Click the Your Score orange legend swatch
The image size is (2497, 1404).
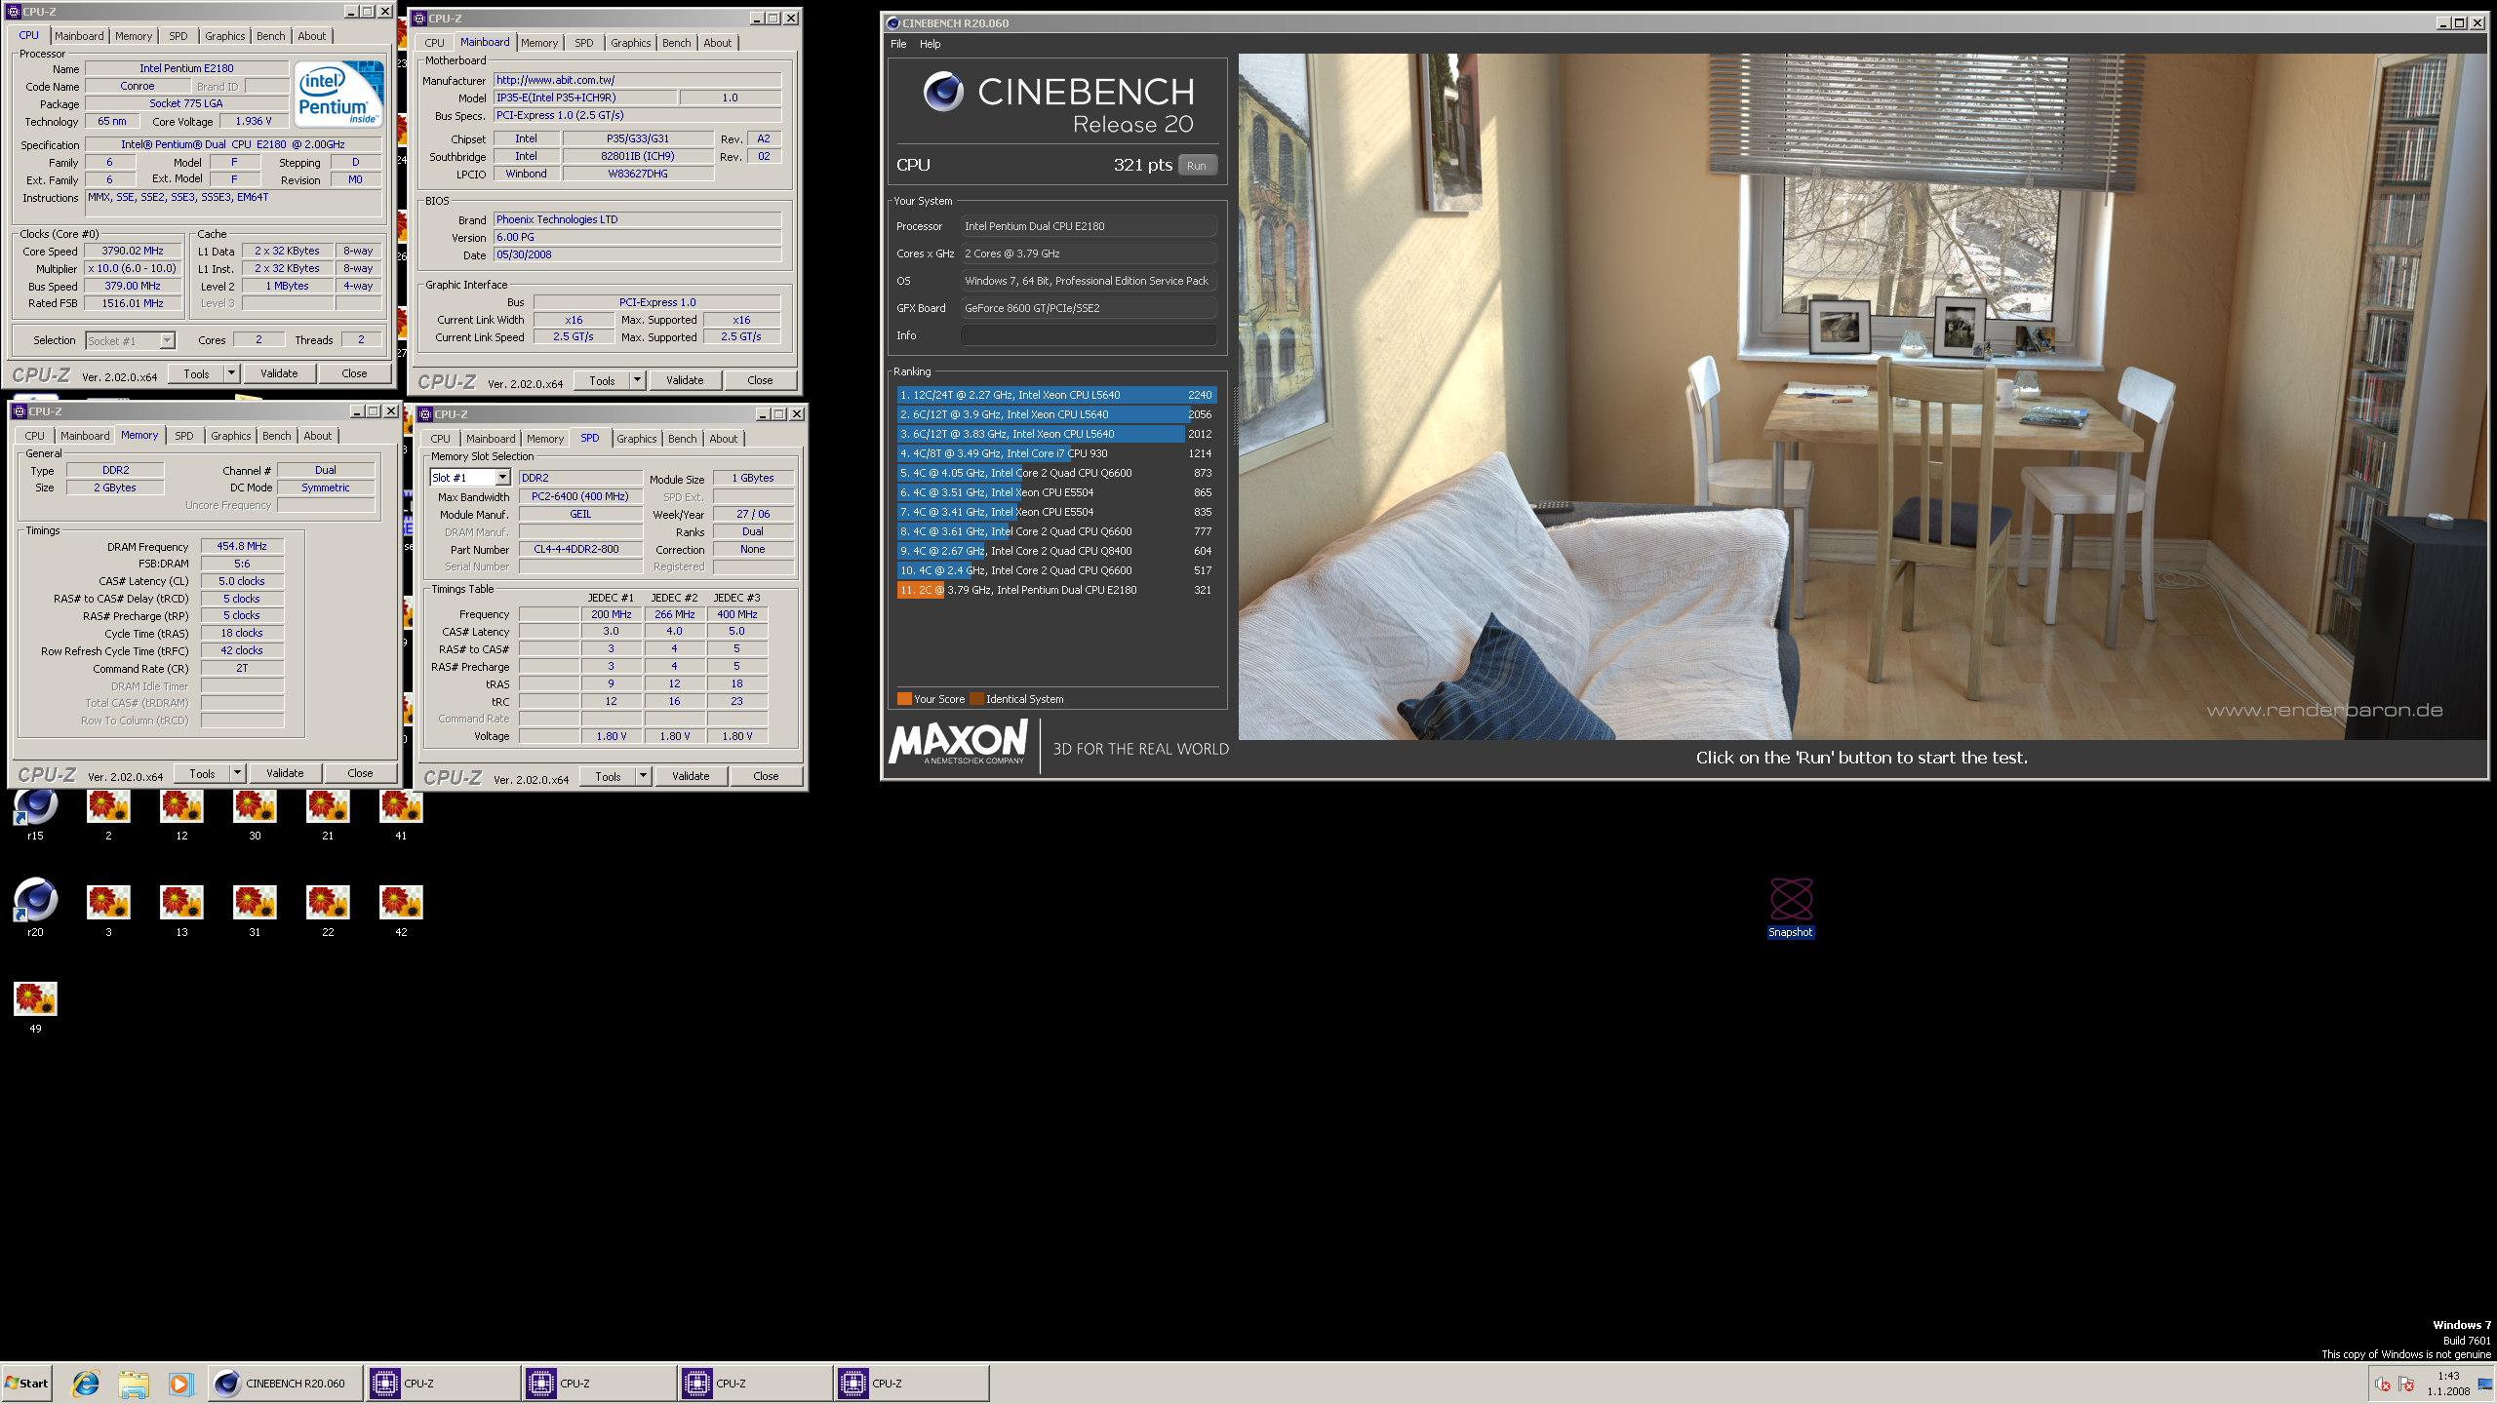(x=904, y=699)
